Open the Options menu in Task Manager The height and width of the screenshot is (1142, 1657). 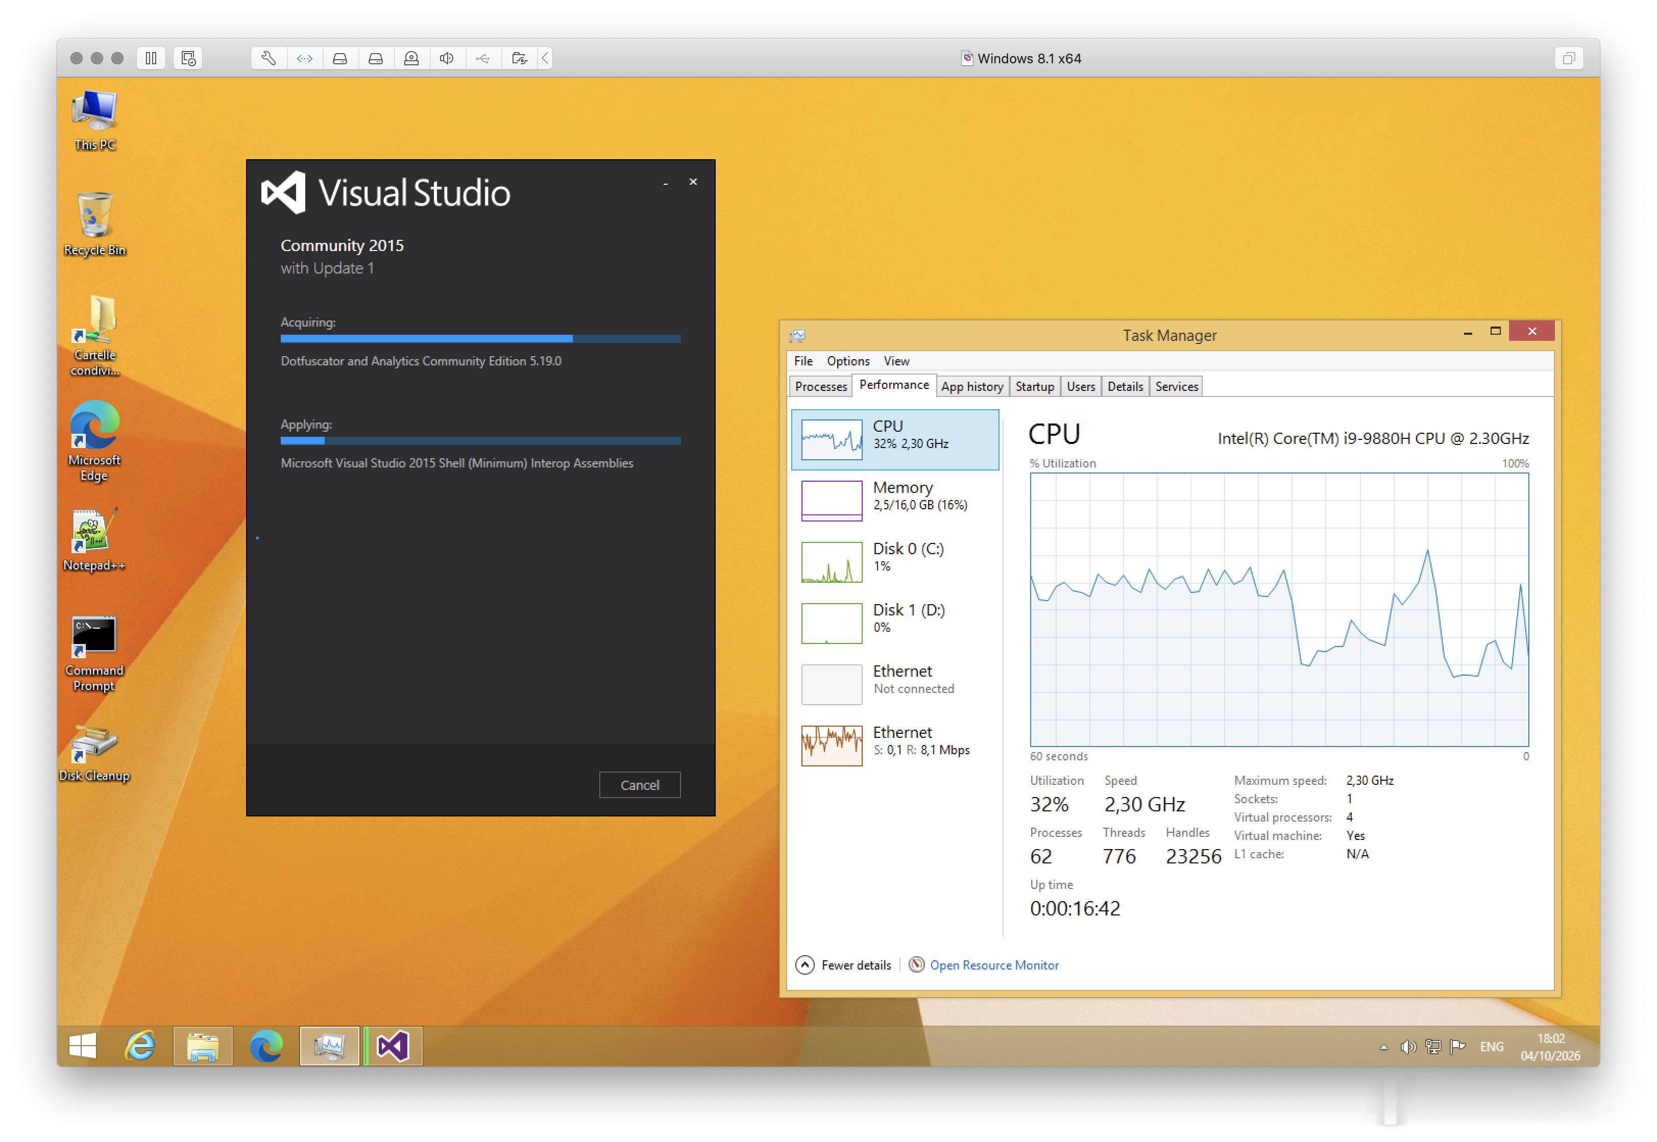click(x=848, y=361)
